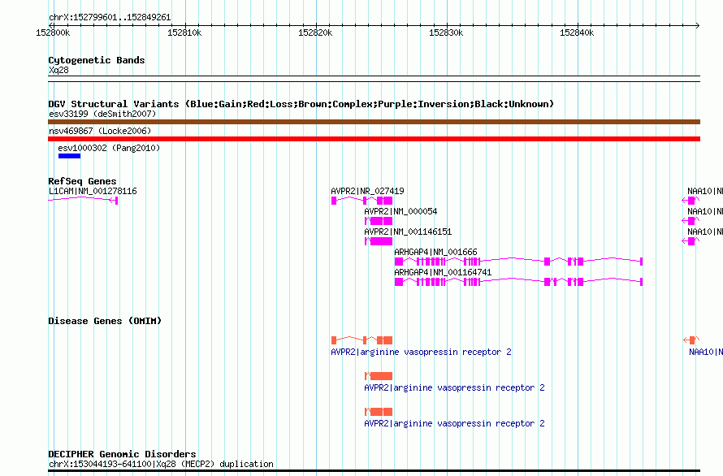Open the second AVPR2|arginine vasopressin receptor 2 link
Screen dimensions: 723x476
tap(454, 388)
